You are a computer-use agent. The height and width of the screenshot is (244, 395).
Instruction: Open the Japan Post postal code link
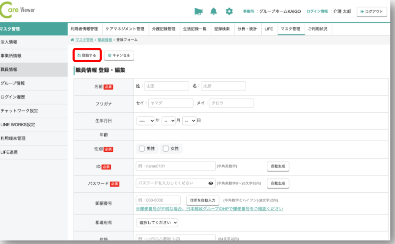[210, 209]
